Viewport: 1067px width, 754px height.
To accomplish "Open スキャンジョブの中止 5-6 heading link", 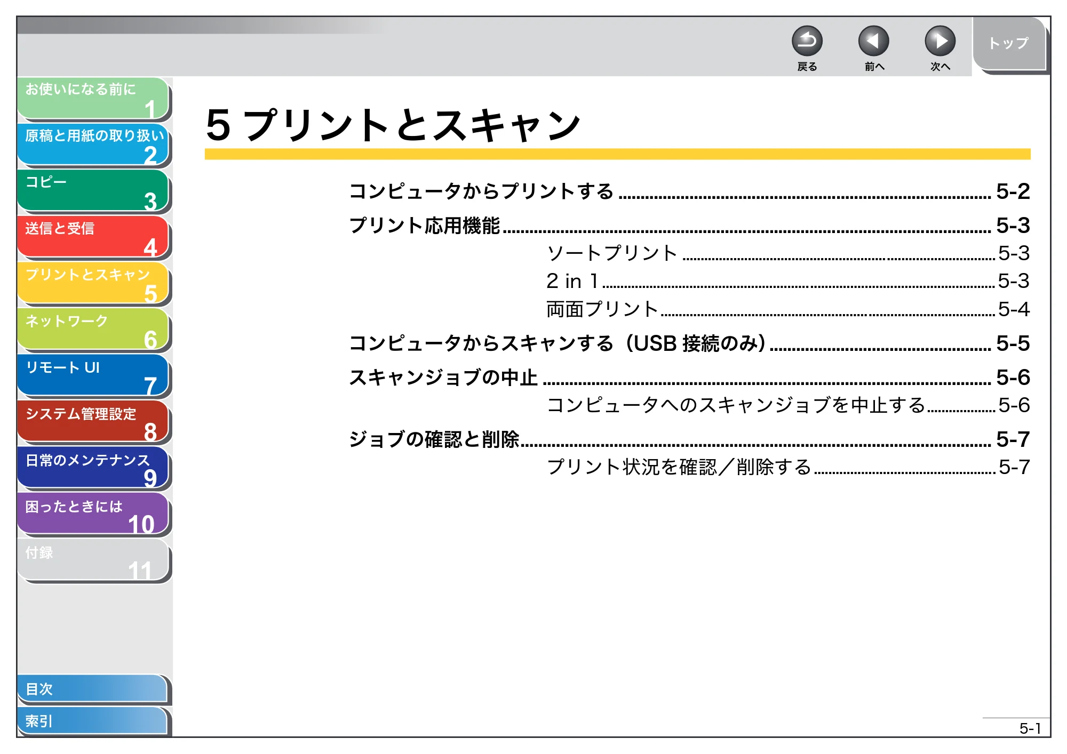I will pyautogui.click(x=689, y=378).
